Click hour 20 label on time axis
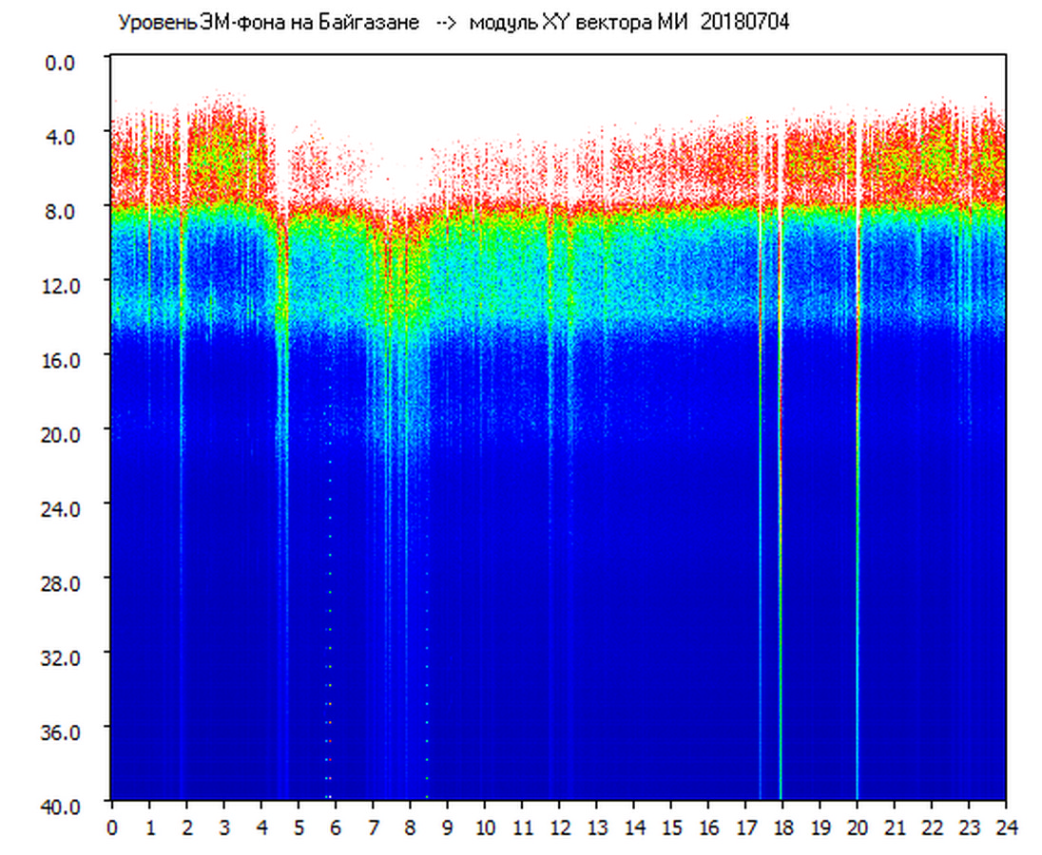Viewport: 1042px width, 855px height. (x=857, y=826)
